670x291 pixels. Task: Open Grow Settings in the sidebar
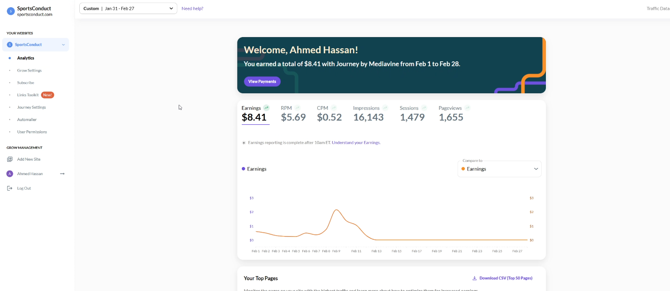point(29,70)
